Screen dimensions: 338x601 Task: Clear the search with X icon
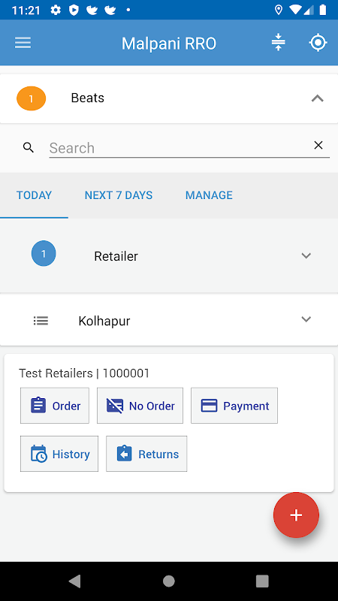click(x=318, y=145)
